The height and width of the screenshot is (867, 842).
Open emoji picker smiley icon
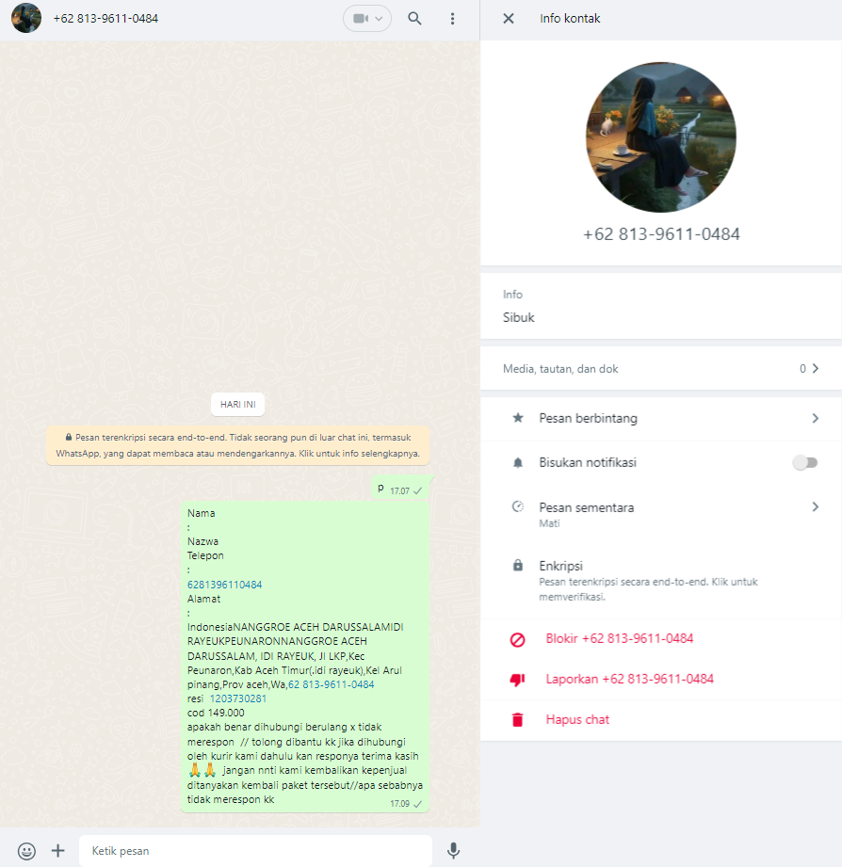click(x=26, y=851)
